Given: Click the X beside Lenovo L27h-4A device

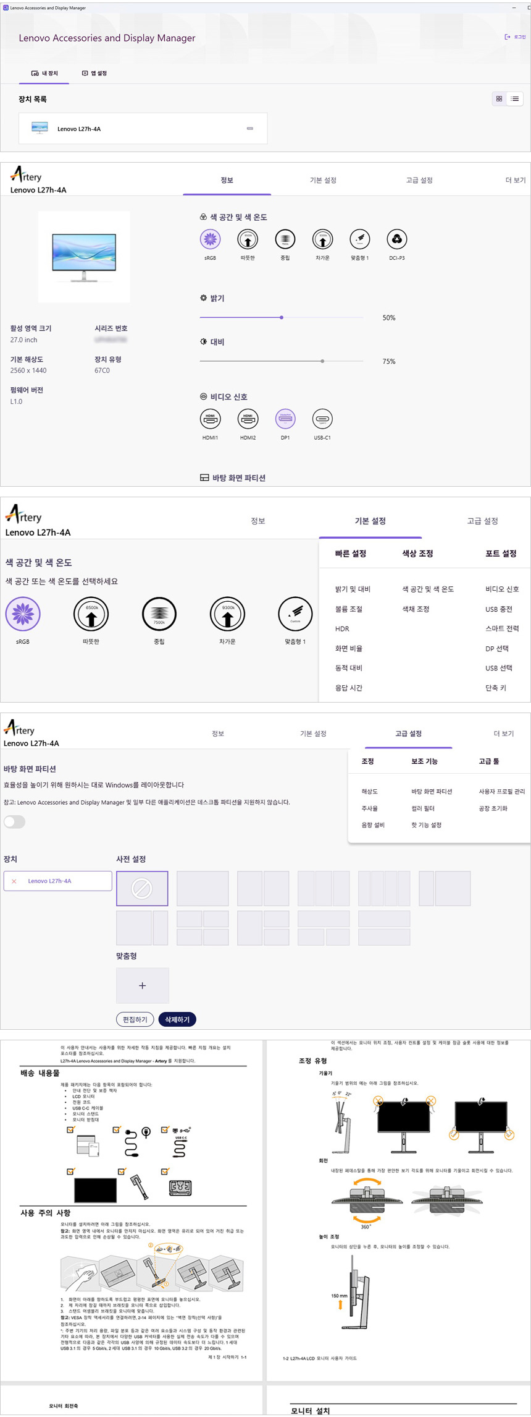Looking at the screenshot, I should [14, 881].
